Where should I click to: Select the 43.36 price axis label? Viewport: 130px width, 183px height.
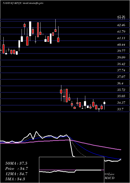[121, 16]
